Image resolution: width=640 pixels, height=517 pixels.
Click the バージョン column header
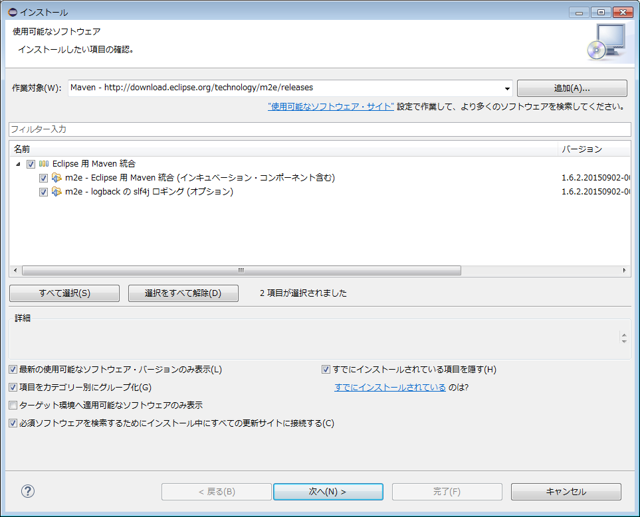tap(594, 149)
